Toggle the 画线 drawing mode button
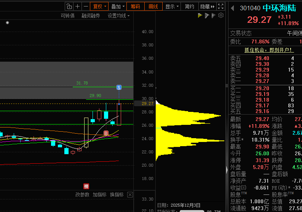302x212 pixels. pyautogui.click(x=153, y=6)
